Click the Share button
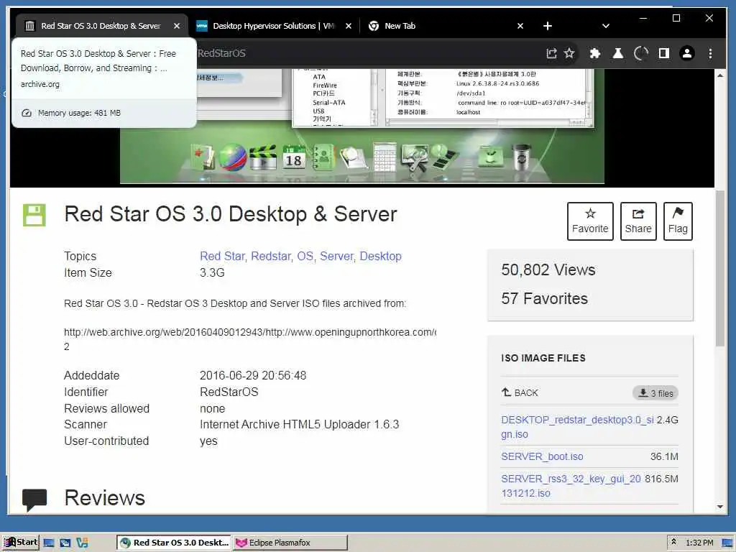The width and height of the screenshot is (736, 552). [638, 221]
